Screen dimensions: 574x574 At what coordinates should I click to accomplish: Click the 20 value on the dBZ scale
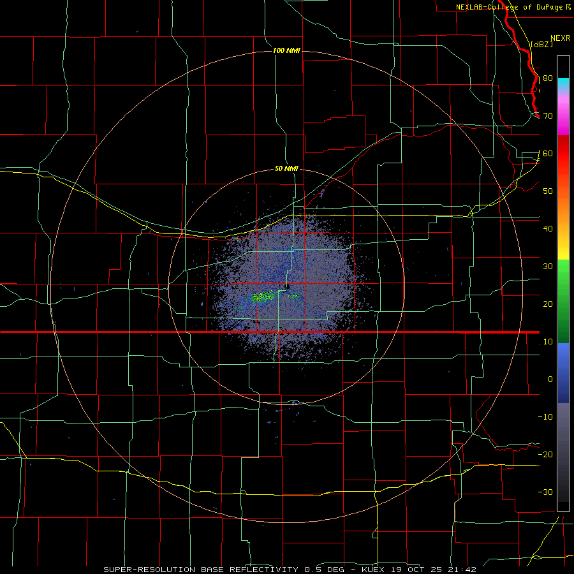[548, 304]
